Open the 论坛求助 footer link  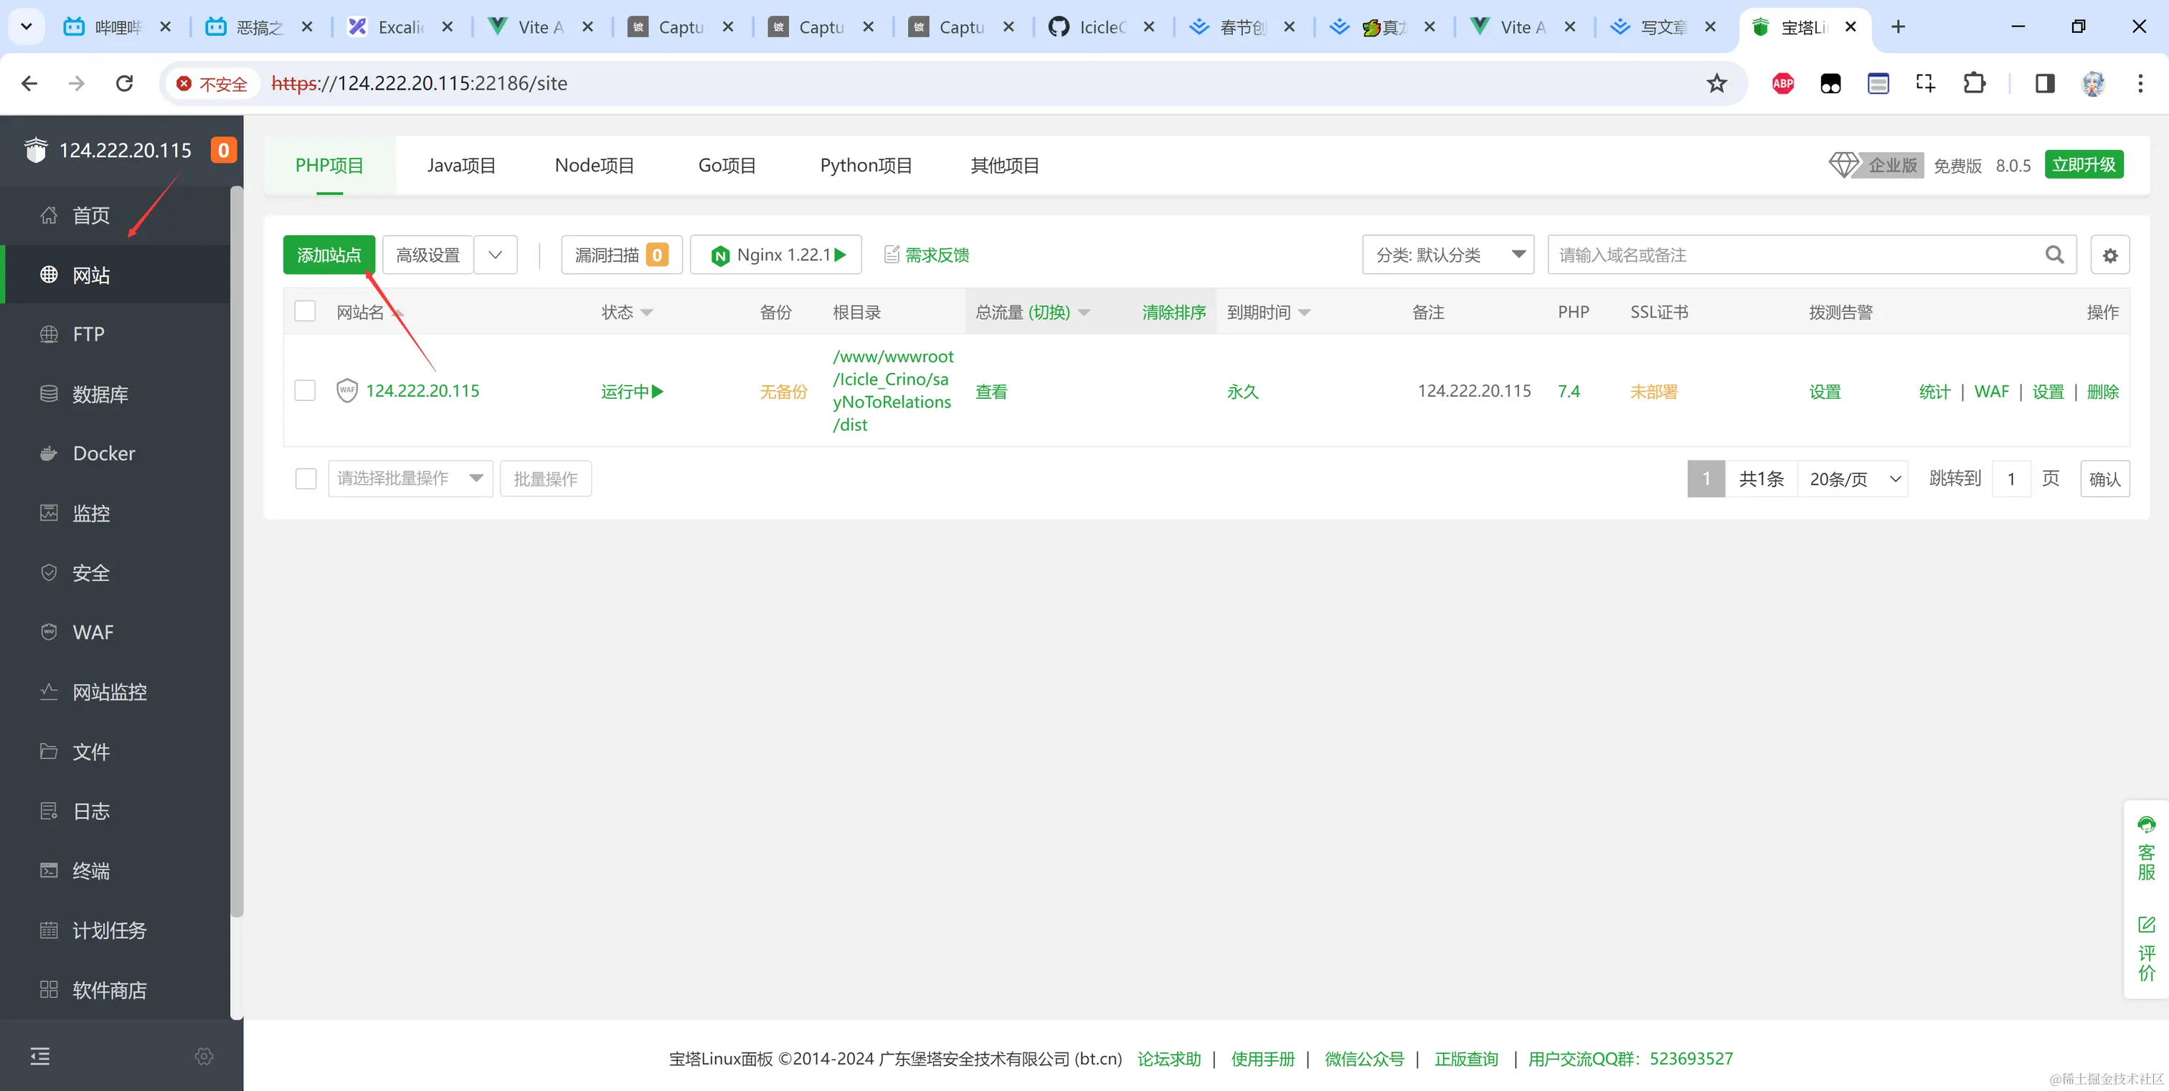(1168, 1058)
